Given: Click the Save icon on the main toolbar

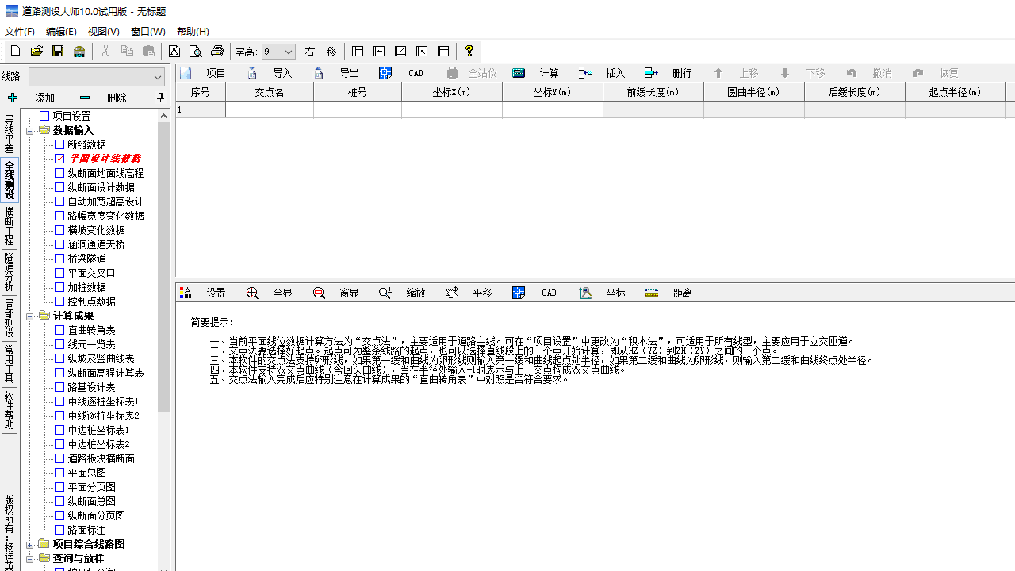Looking at the screenshot, I should pyautogui.click(x=57, y=50).
